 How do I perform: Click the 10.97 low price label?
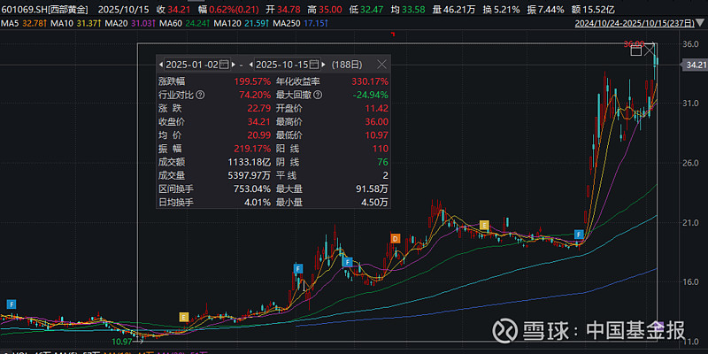click(122, 342)
